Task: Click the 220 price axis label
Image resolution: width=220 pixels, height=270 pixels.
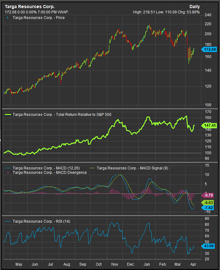Action: (208, 24)
